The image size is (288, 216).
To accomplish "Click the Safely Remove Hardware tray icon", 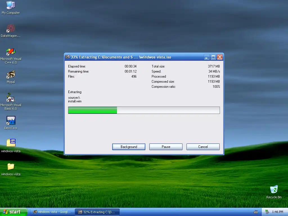I will [267, 212].
